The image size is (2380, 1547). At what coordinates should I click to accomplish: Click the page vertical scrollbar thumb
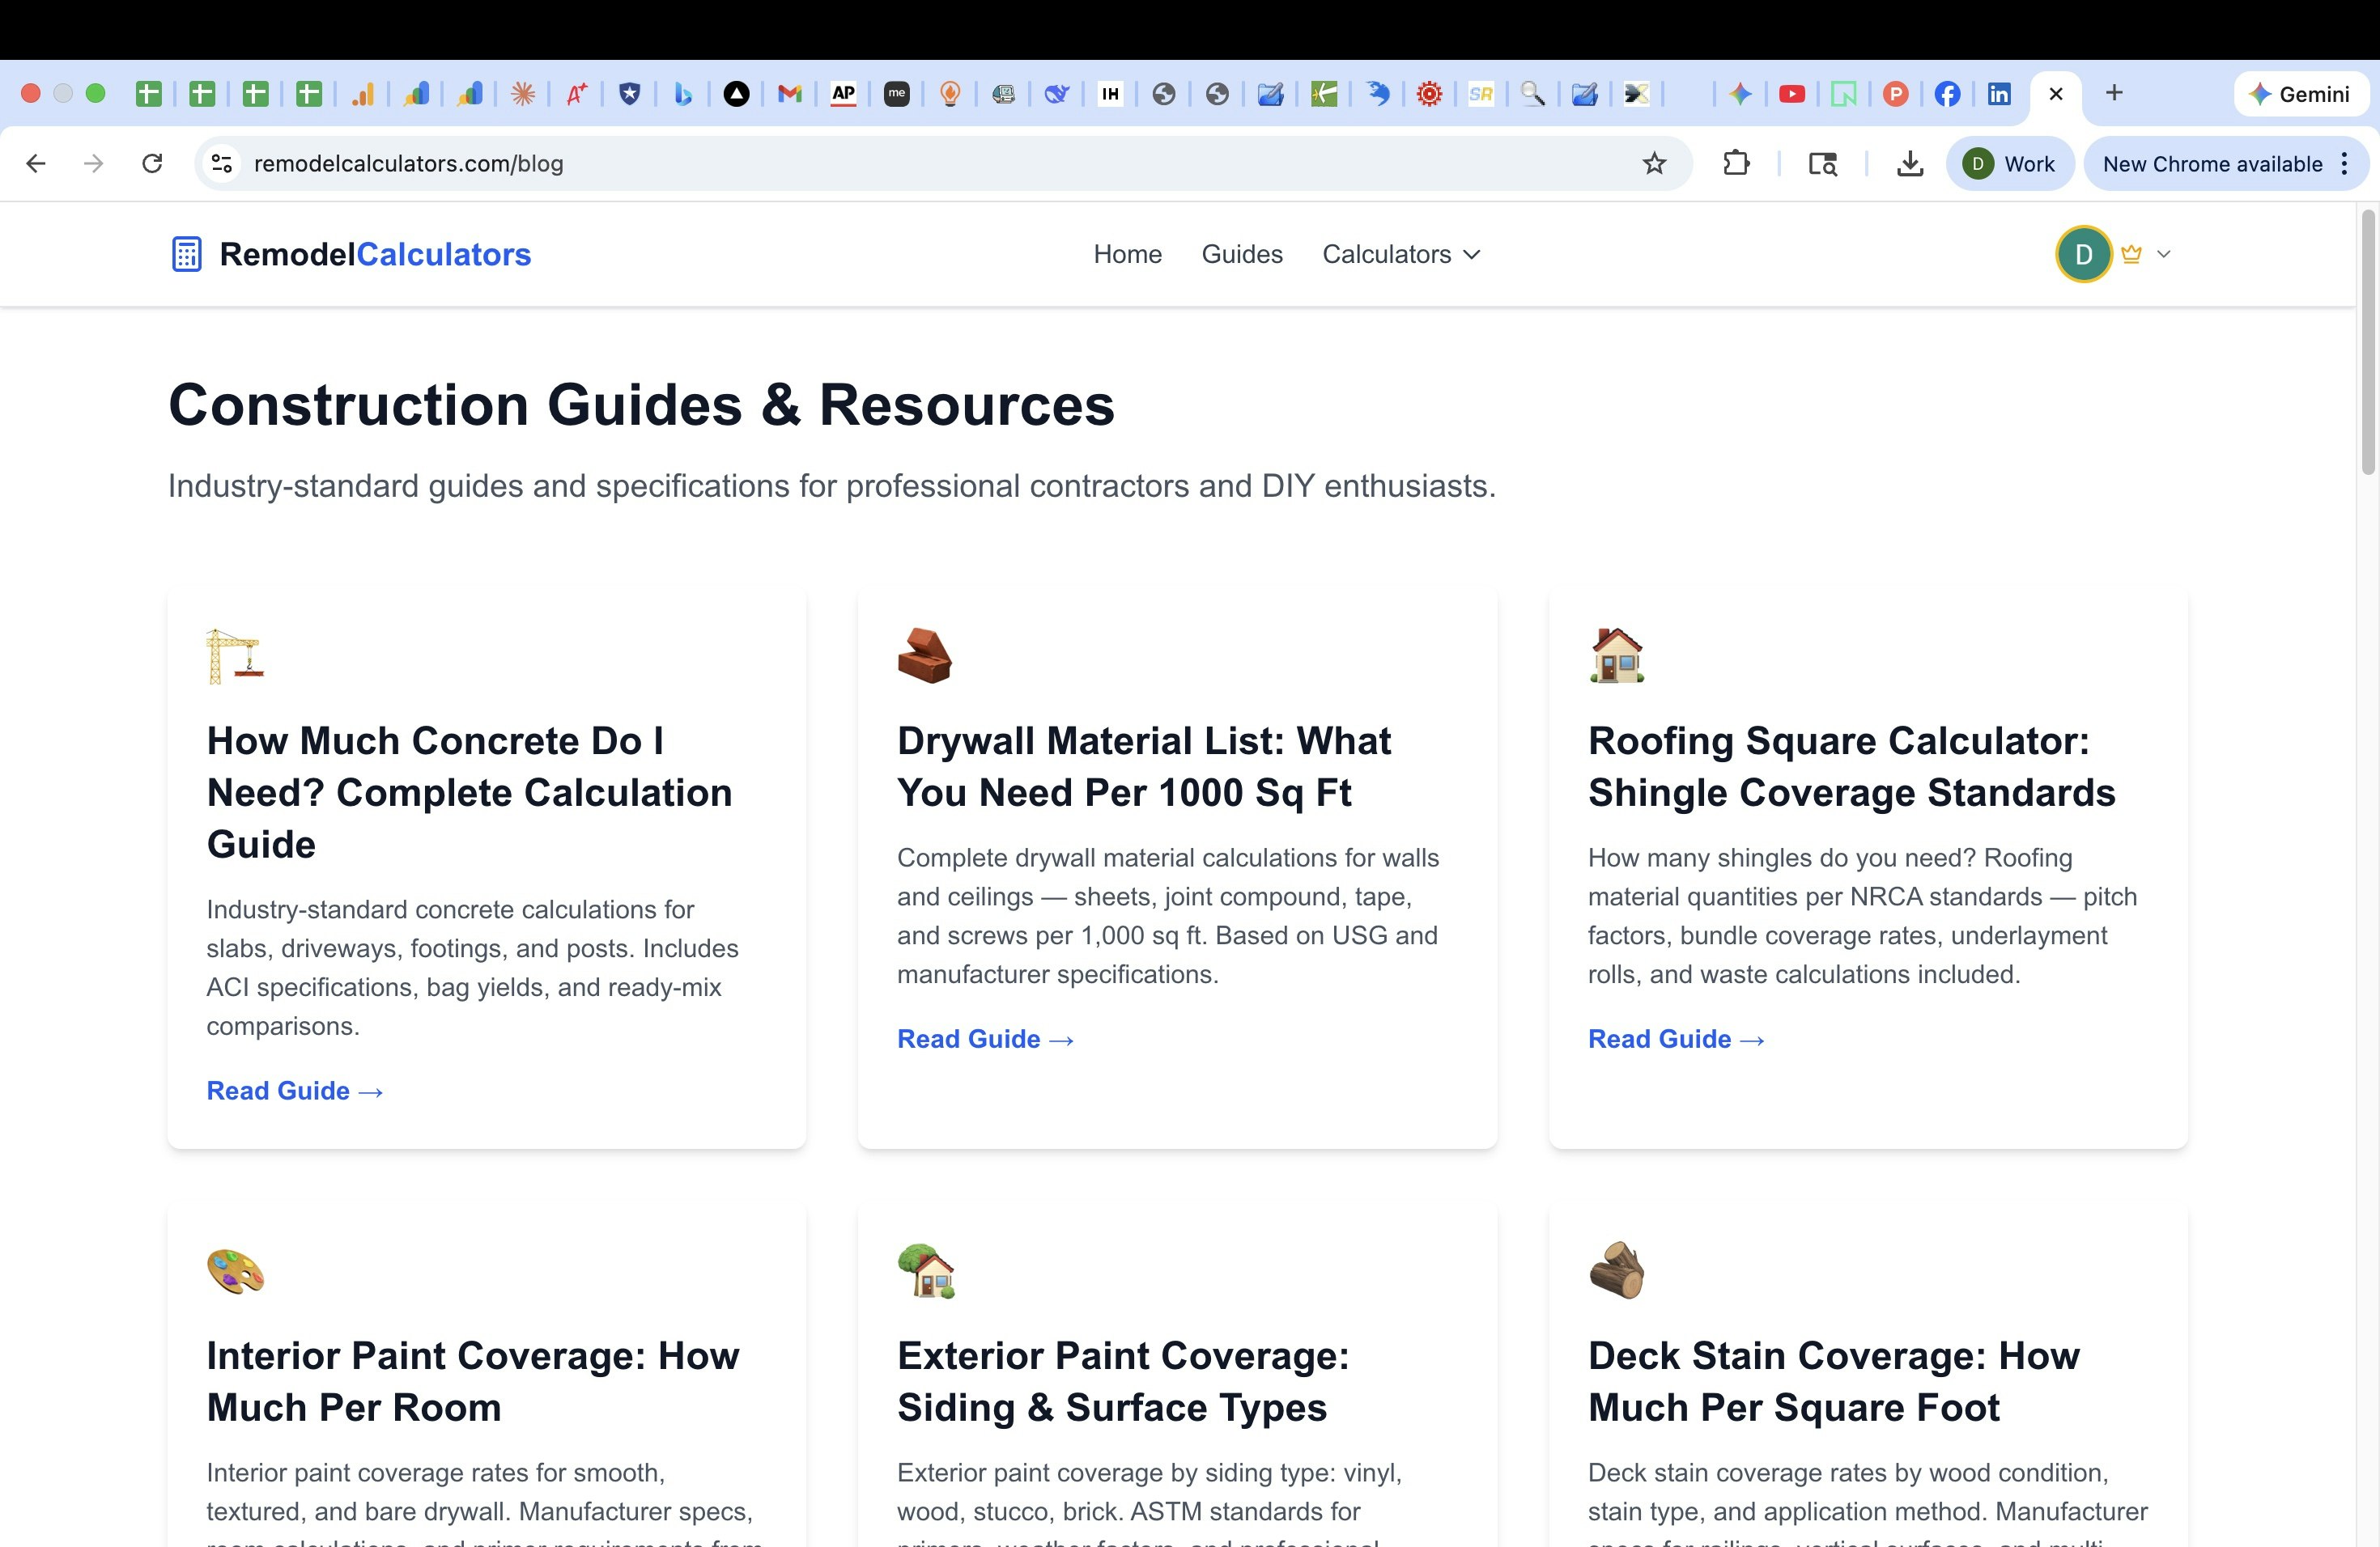pos(2367,340)
